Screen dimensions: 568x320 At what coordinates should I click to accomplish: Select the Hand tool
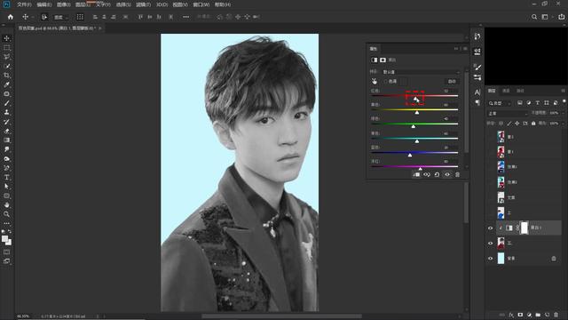point(6,205)
